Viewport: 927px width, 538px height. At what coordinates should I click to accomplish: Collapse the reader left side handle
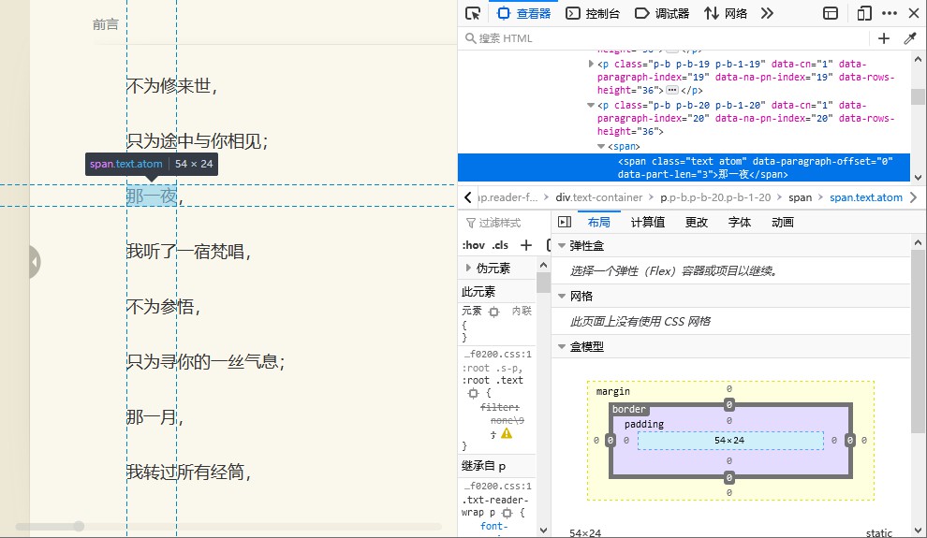35,262
